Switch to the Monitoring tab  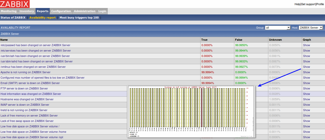point(9,11)
